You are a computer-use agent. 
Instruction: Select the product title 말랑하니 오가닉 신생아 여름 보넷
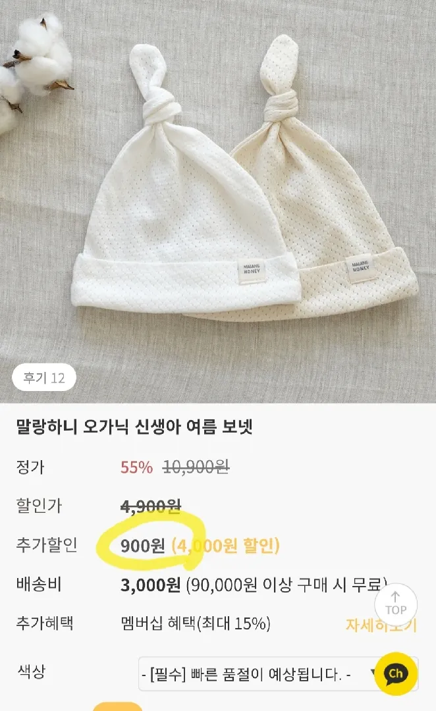click(x=134, y=427)
